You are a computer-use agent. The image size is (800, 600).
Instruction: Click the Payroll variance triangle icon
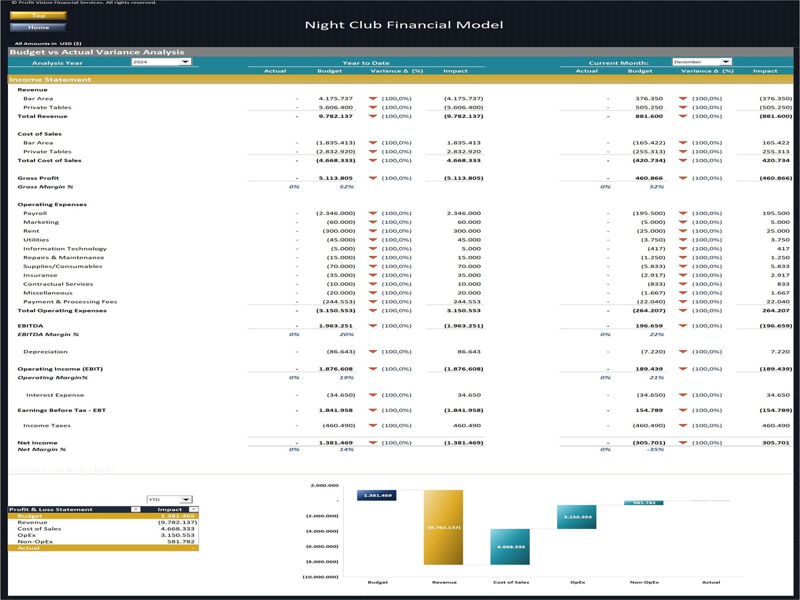coord(372,213)
